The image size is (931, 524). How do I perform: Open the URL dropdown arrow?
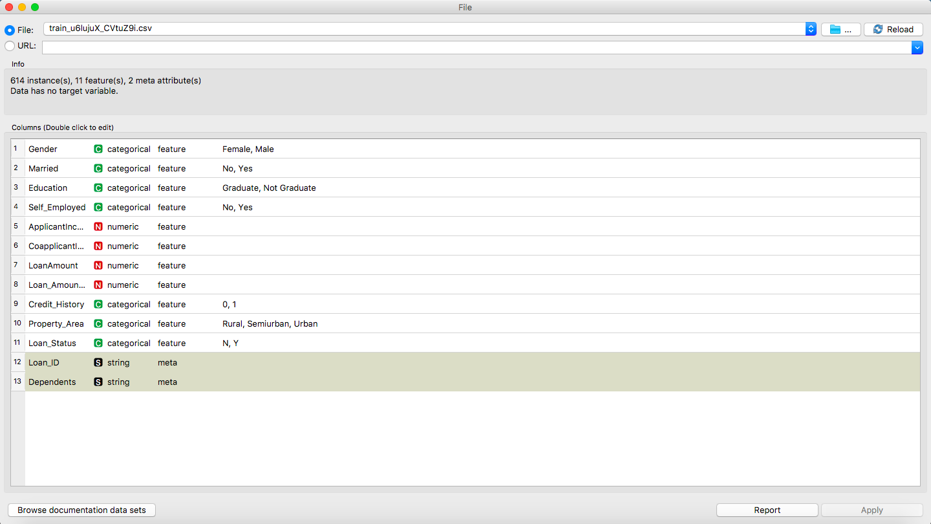click(x=917, y=47)
